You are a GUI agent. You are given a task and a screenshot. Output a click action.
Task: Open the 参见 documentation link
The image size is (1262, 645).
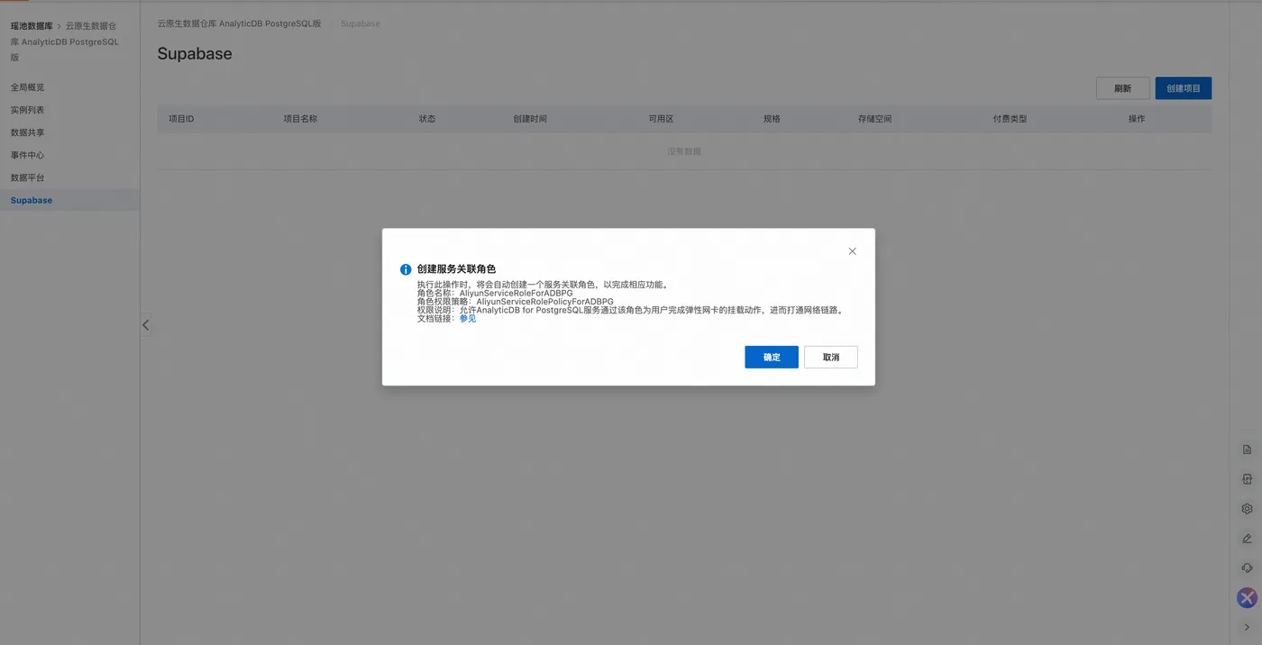tap(468, 318)
